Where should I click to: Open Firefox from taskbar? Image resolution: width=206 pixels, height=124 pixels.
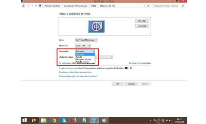tap(74, 120)
